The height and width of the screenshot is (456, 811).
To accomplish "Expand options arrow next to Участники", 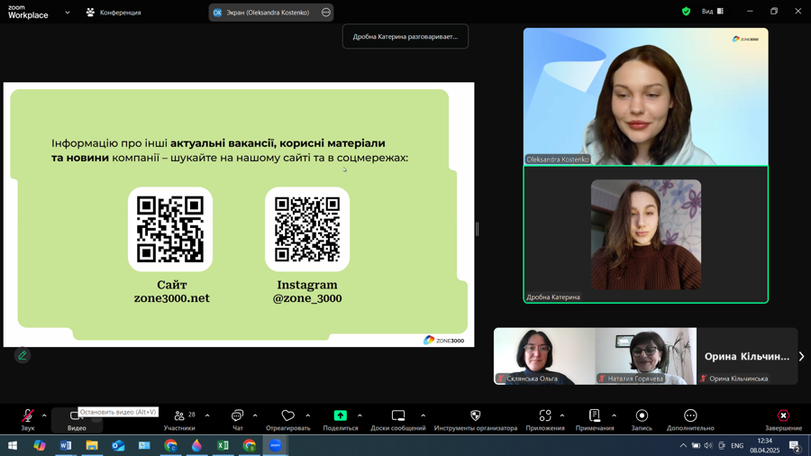I will 207,415.
